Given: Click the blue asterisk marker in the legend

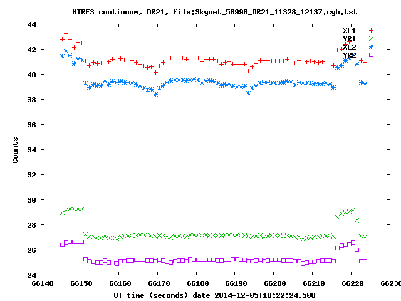Looking at the screenshot, I should point(371,47).
